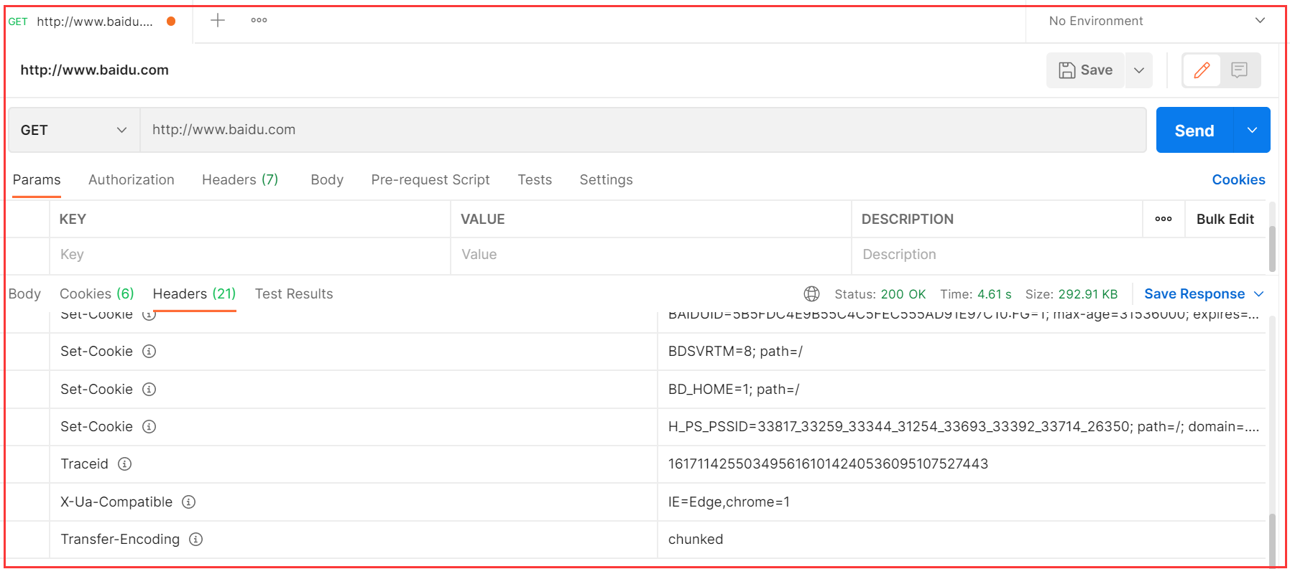The width and height of the screenshot is (1290, 569).
Task: Click the response headers vertical scrollbar
Action: pyautogui.click(x=1272, y=540)
